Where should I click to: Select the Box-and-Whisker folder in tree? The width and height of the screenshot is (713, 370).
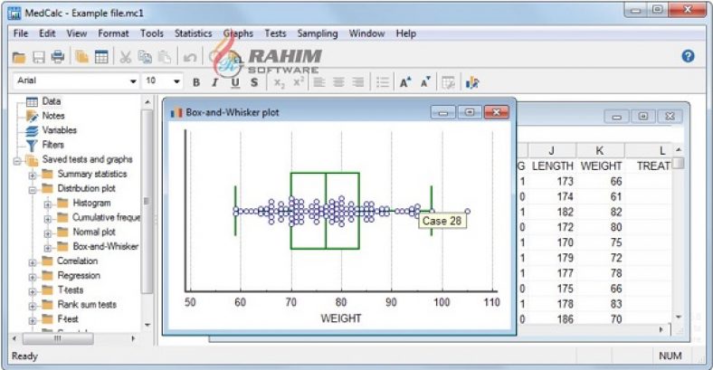[x=106, y=246]
